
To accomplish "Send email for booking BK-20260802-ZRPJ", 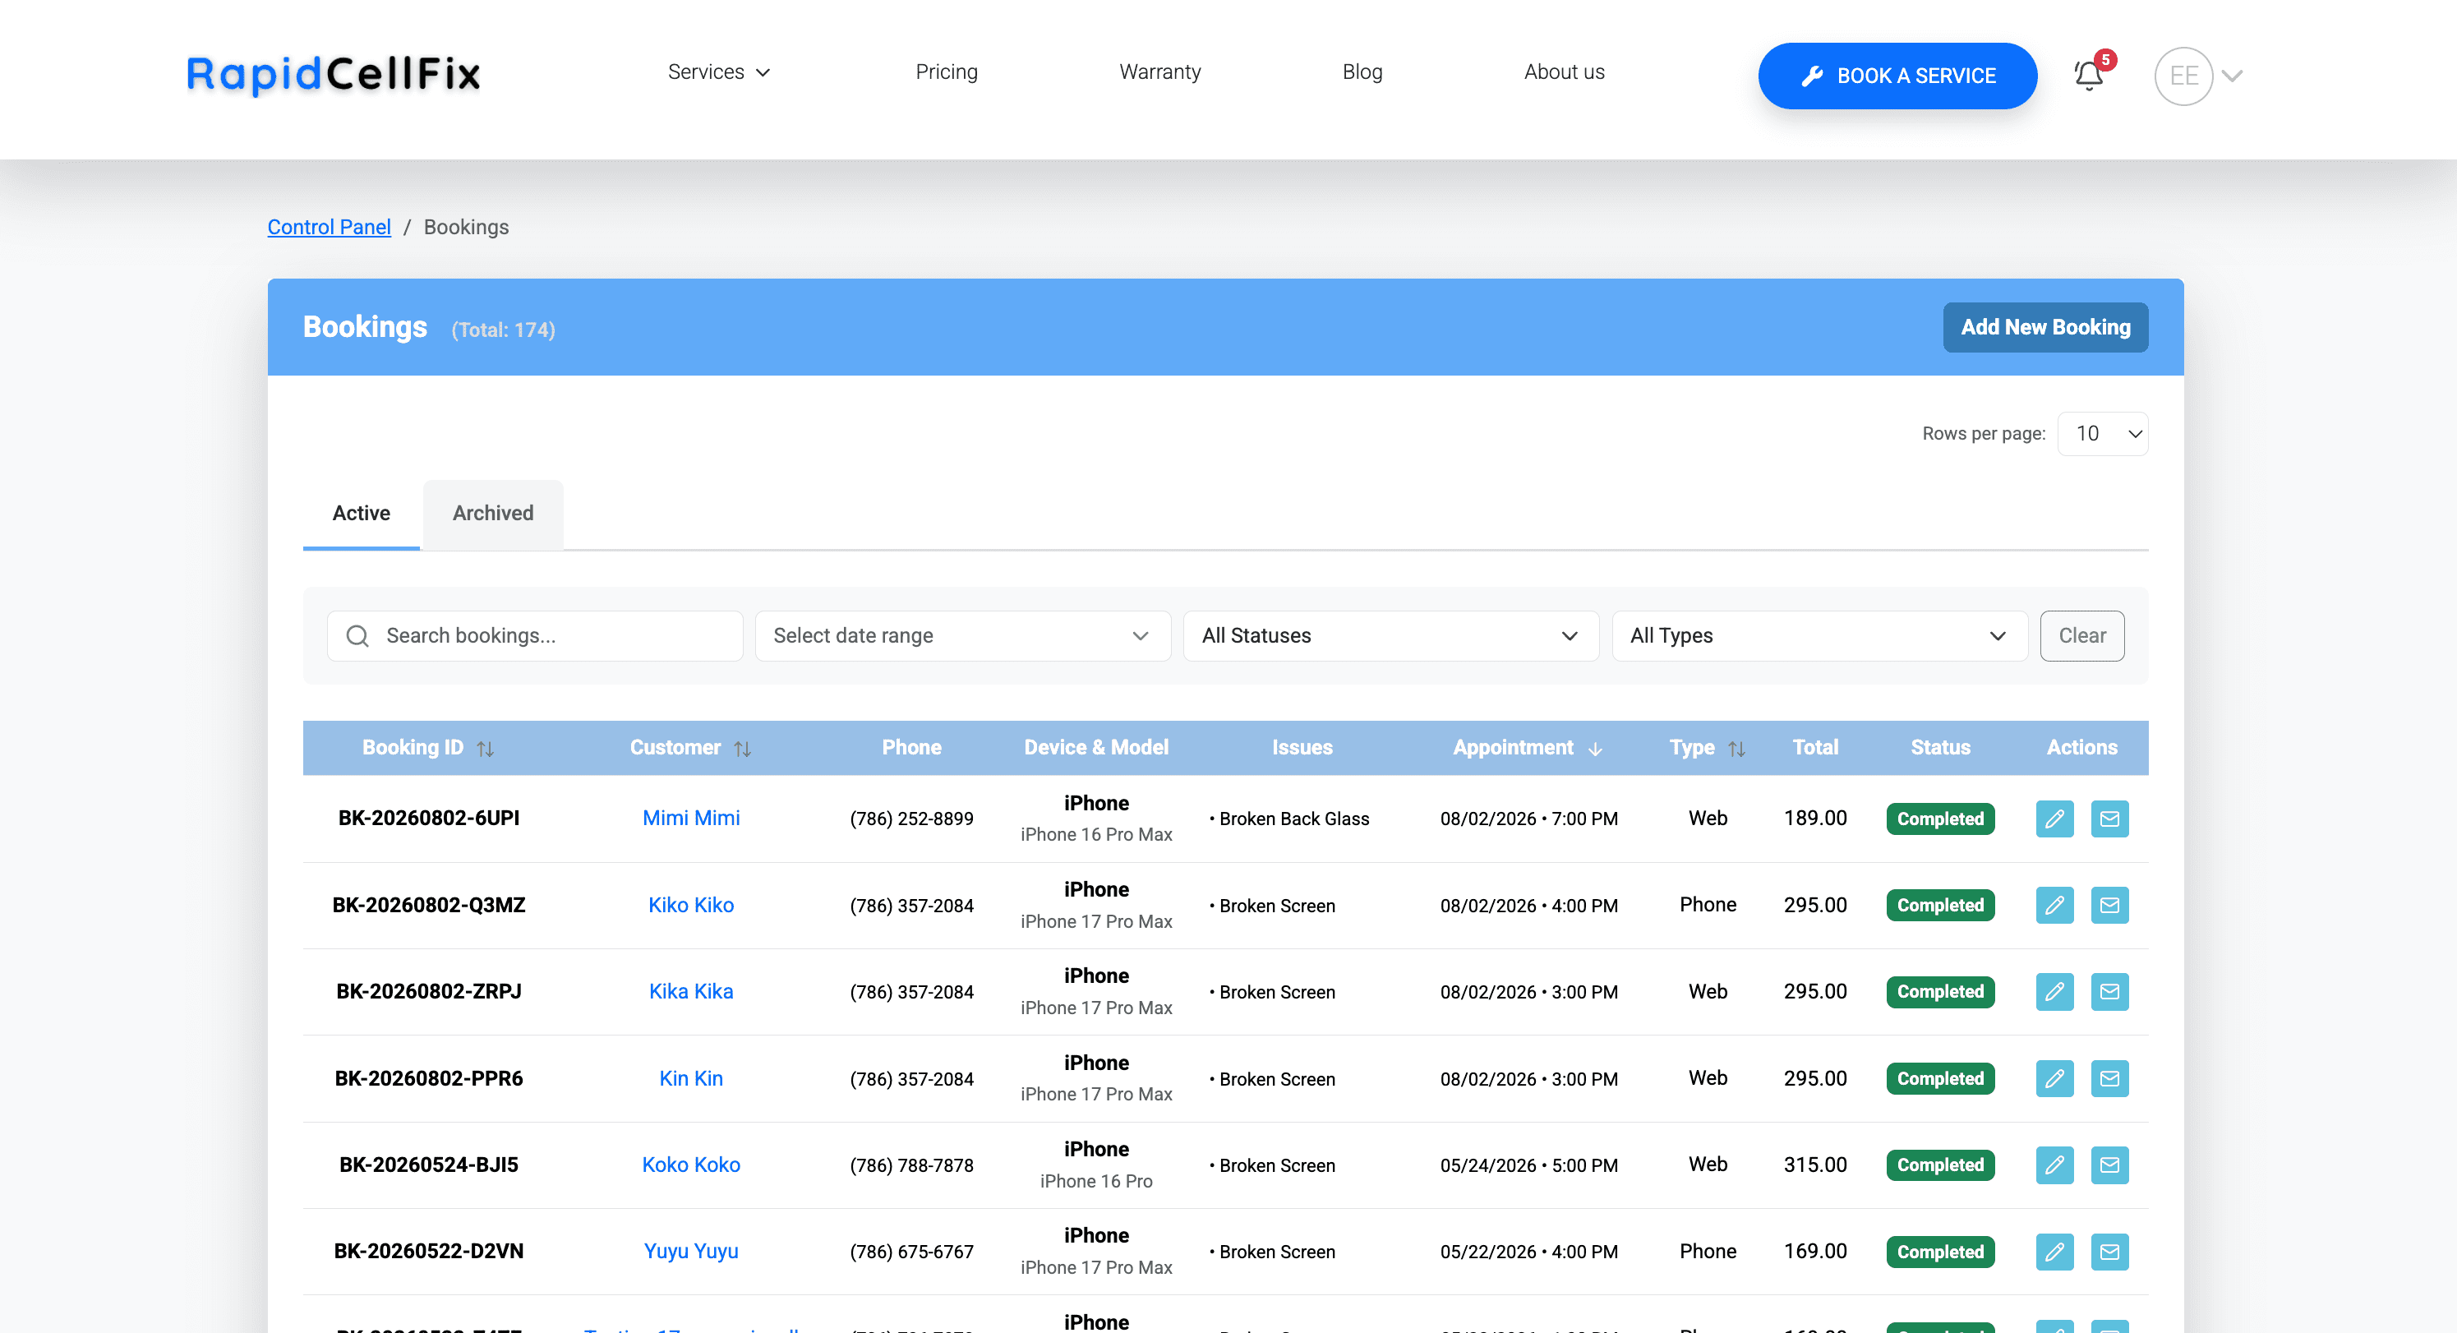I will (x=2110, y=991).
